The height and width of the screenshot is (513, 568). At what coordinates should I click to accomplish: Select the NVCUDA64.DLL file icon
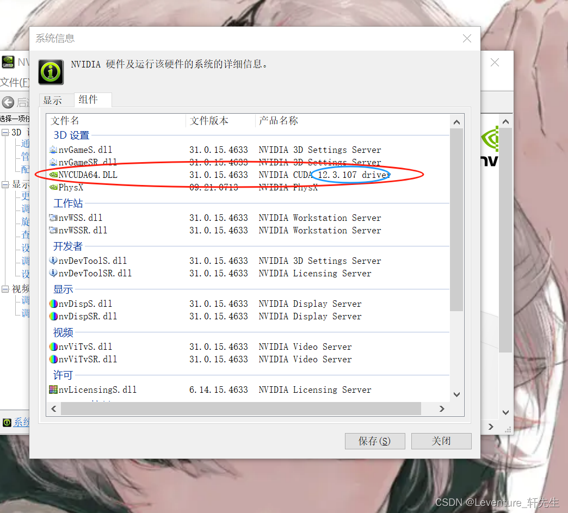click(x=52, y=175)
